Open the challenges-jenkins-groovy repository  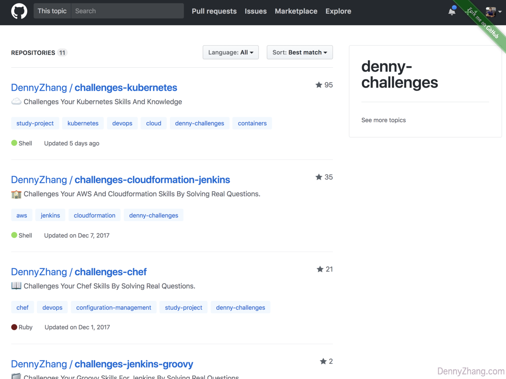(x=134, y=364)
